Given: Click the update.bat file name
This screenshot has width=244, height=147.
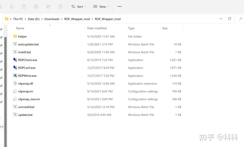Looking at the screenshot, I should pos(25,115).
